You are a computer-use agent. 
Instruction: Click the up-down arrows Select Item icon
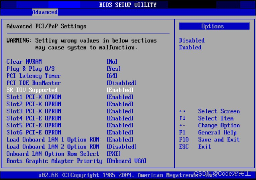tap(182, 118)
